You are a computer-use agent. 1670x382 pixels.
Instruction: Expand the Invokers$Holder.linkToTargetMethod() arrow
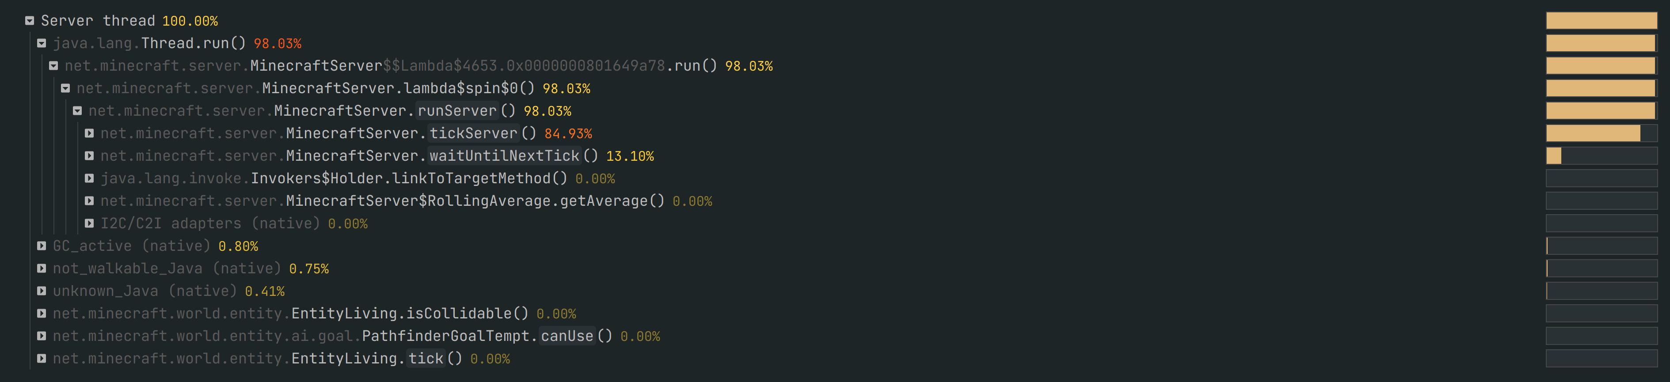(x=89, y=179)
